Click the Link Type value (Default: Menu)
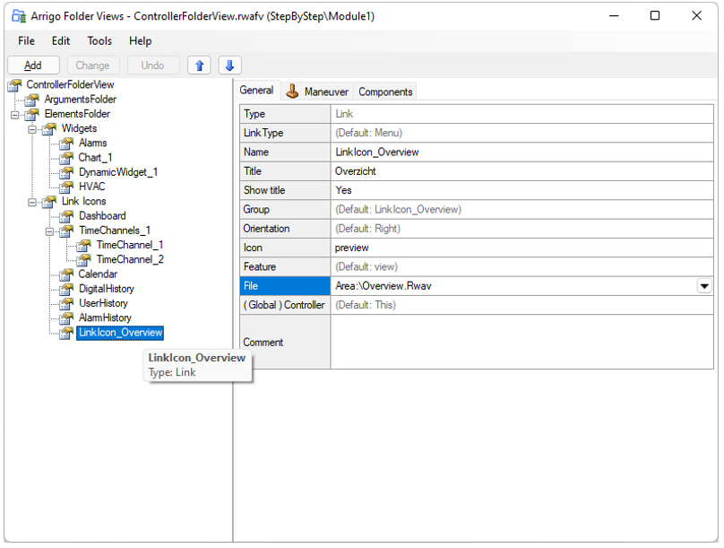This screenshot has width=724, height=548. pyautogui.click(x=521, y=133)
